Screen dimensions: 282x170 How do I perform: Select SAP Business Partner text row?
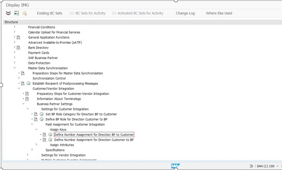click(43, 58)
